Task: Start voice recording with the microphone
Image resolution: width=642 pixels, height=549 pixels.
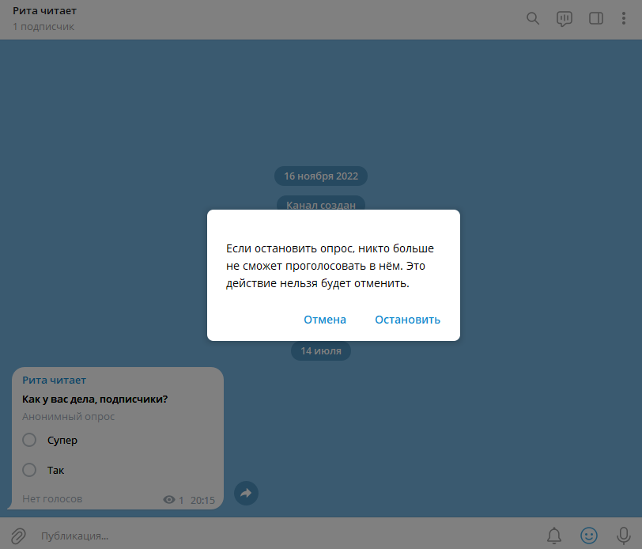Action: tap(624, 536)
